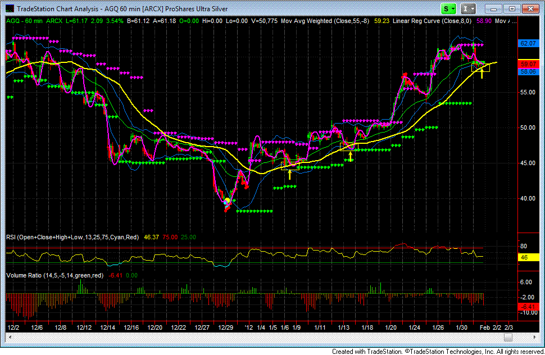The height and width of the screenshot is (355, 545).
Task: Click the truncated 'Mov A...' indicator label
Action: coord(506,21)
